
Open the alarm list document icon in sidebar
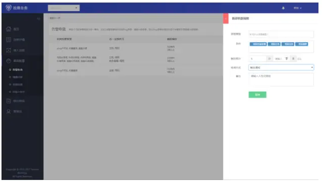(x=9, y=40)
